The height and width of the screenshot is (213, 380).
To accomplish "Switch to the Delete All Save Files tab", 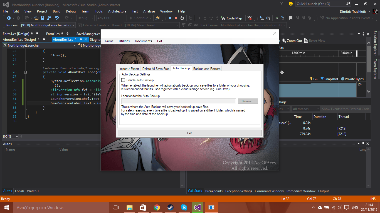I will 156,69.
